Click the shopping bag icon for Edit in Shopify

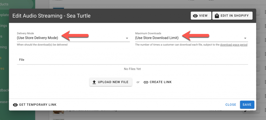217,16
